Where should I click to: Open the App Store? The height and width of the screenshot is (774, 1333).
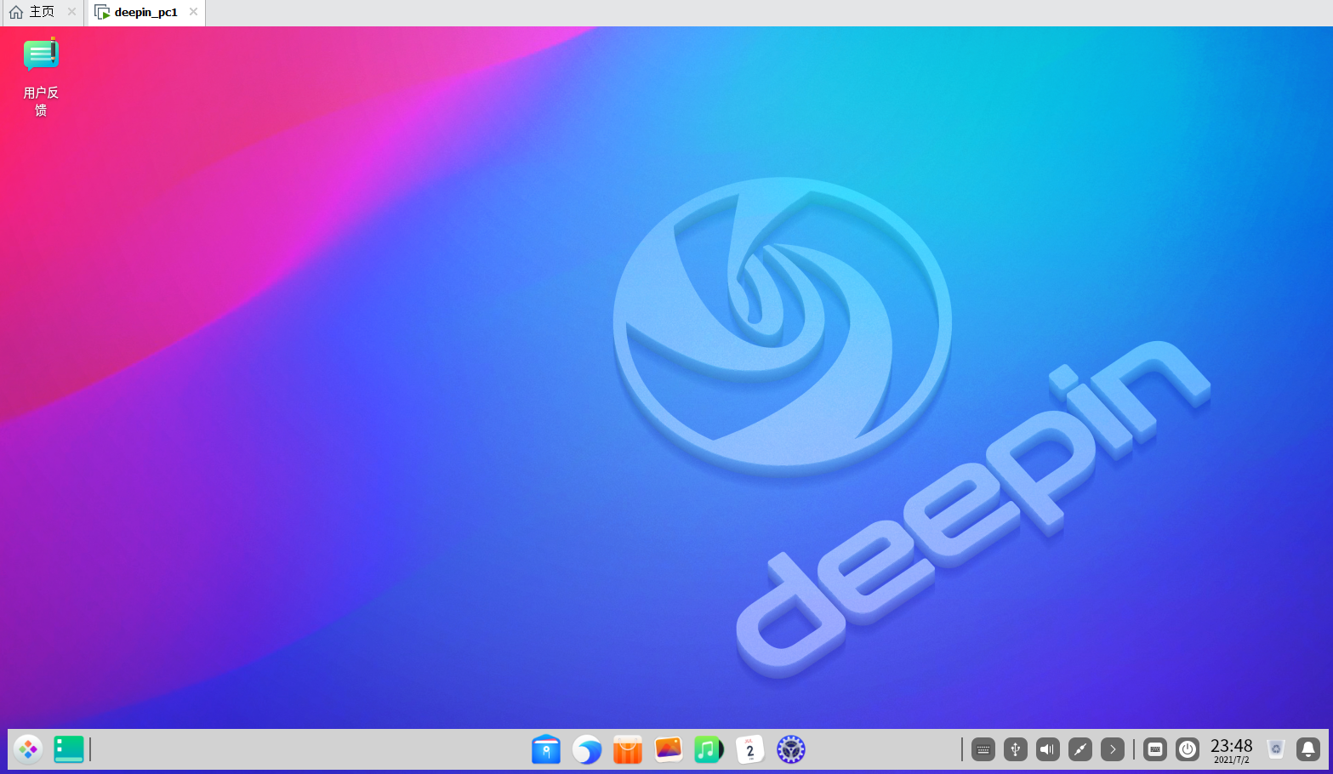(x=627, y=749)
